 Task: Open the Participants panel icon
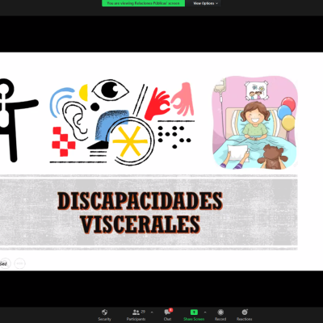pyautogui.click(x=136, y=313)
